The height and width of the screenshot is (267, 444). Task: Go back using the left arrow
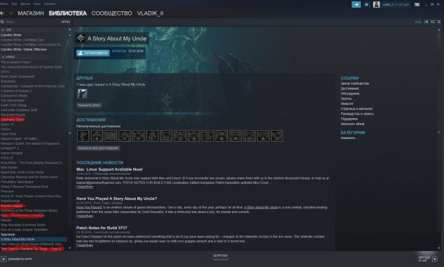(2, 13)
